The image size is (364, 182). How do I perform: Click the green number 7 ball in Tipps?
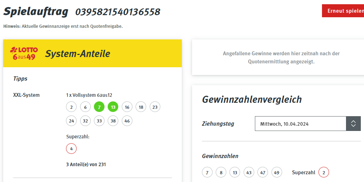99,107
